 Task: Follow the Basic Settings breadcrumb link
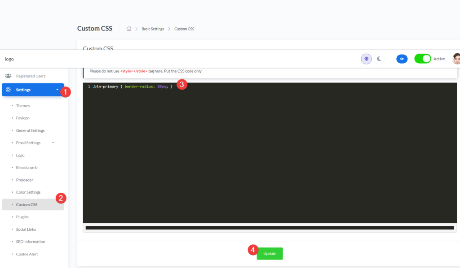153,29
